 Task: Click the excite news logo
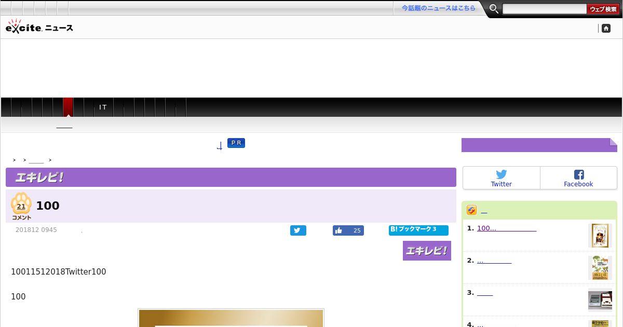39,27
